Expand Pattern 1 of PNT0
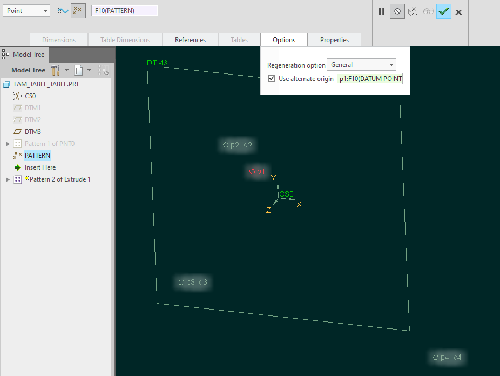 coord(6,143)
